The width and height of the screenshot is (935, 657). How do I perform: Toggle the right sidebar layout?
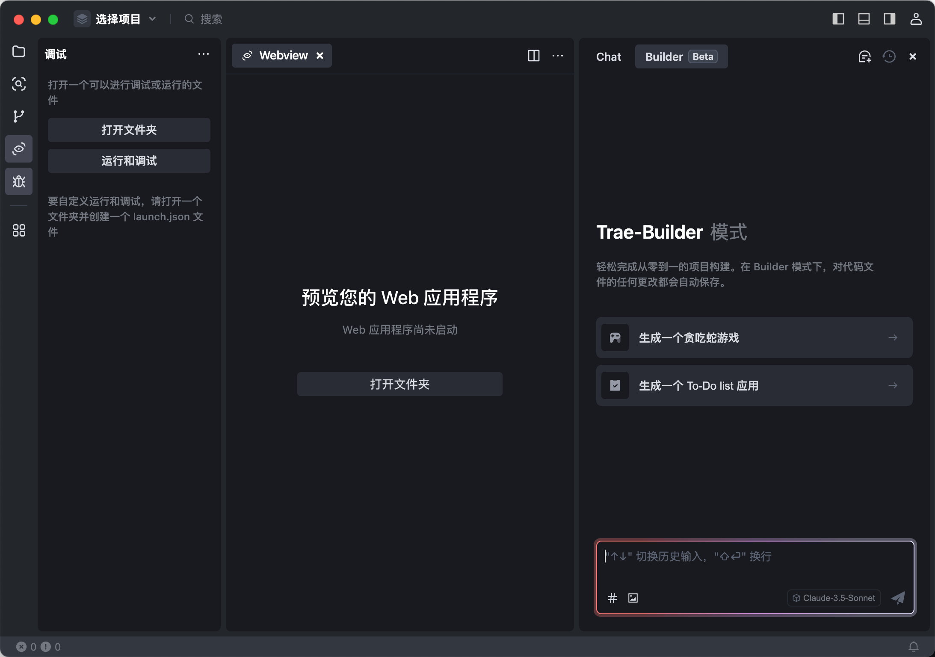(x=889, y=19)
